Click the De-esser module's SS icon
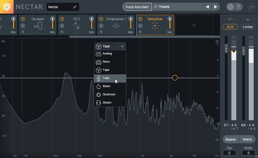The image size is (258, 158). [38, 26]
